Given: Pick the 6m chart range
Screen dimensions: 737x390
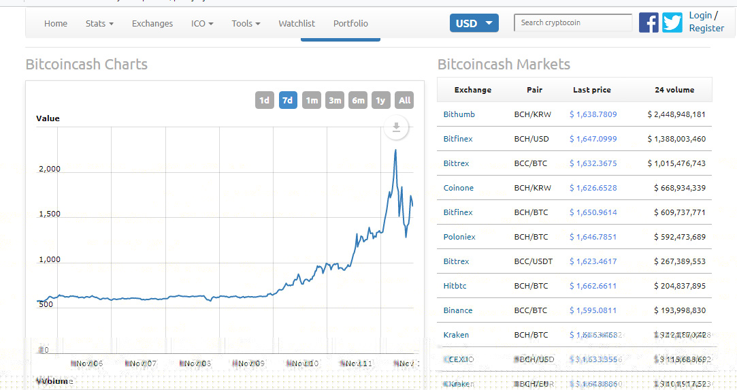Looking at the screenshot, I should click(x=358, y=100).
